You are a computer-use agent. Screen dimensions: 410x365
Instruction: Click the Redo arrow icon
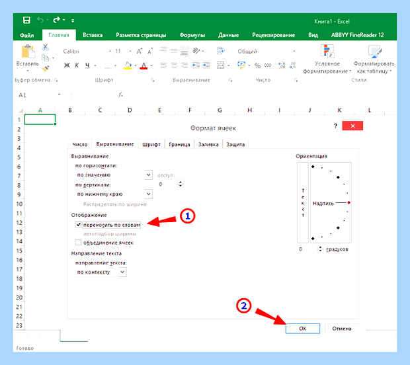[x=56, y=20]
